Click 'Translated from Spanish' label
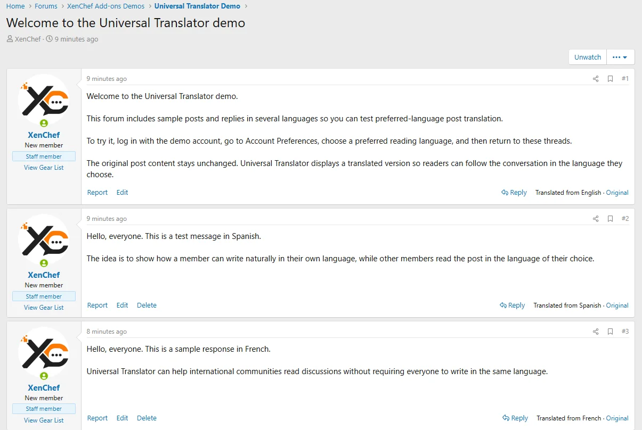Viewport: 642px width, 430px height. tap(567, 305)
